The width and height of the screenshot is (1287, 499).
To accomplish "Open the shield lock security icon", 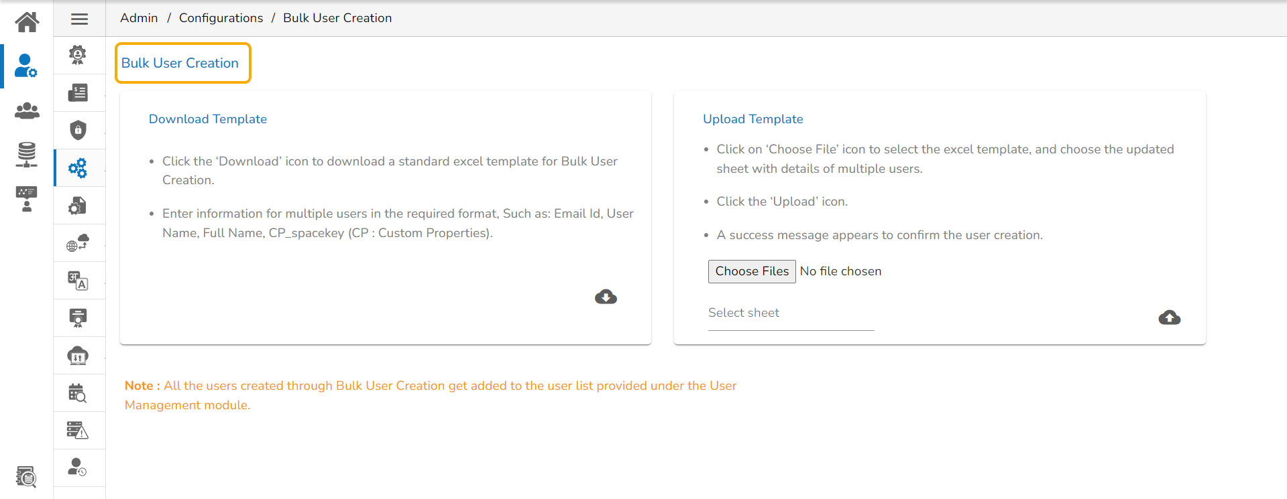I will [78, 130].
